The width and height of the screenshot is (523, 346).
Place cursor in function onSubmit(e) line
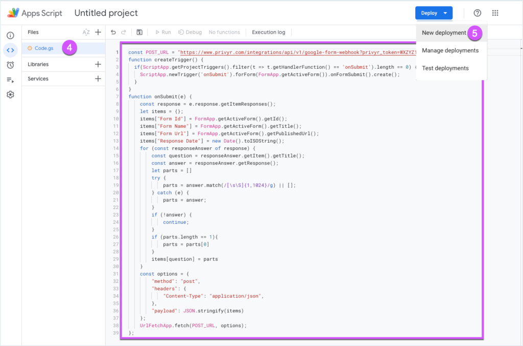click(160, 96)
